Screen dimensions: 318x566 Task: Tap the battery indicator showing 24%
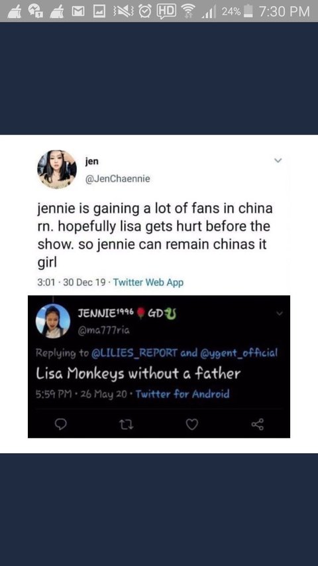pos(248,11)
